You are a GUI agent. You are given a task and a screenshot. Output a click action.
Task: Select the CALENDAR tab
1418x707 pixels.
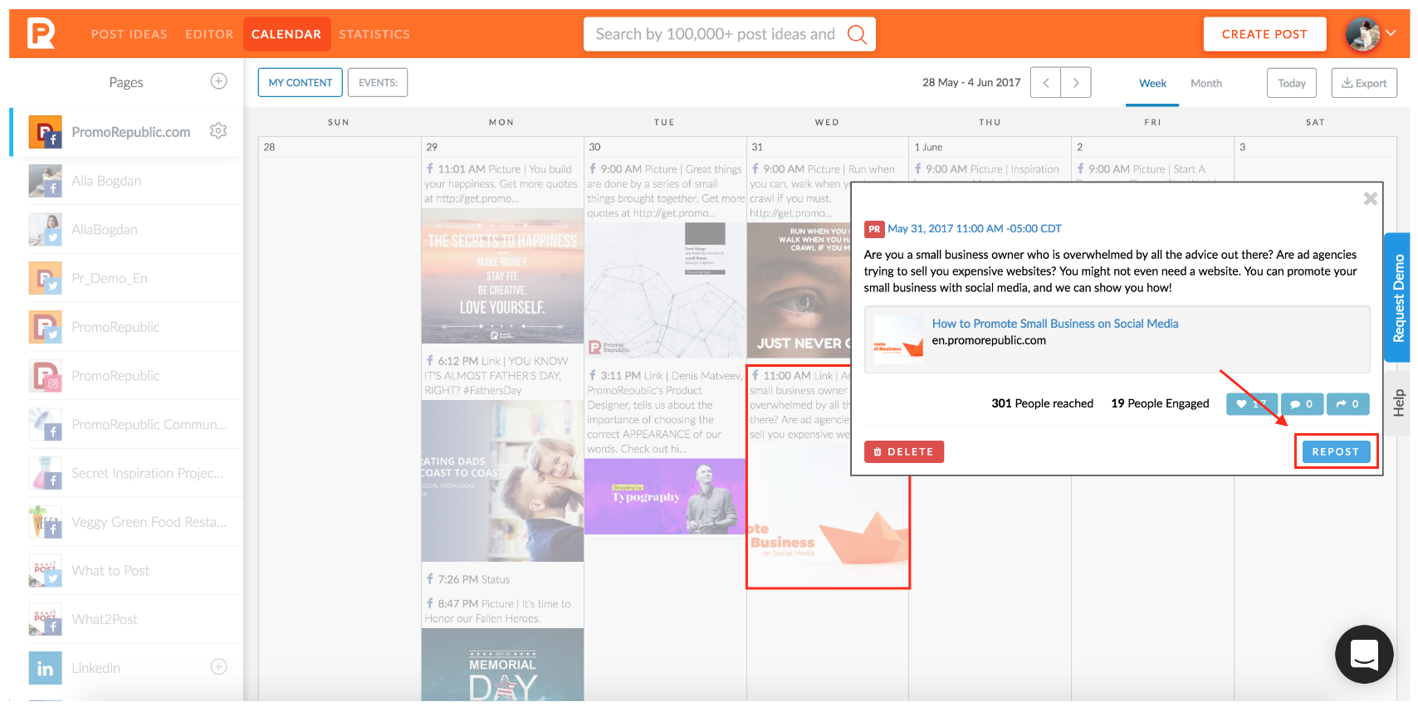point(286,34)
